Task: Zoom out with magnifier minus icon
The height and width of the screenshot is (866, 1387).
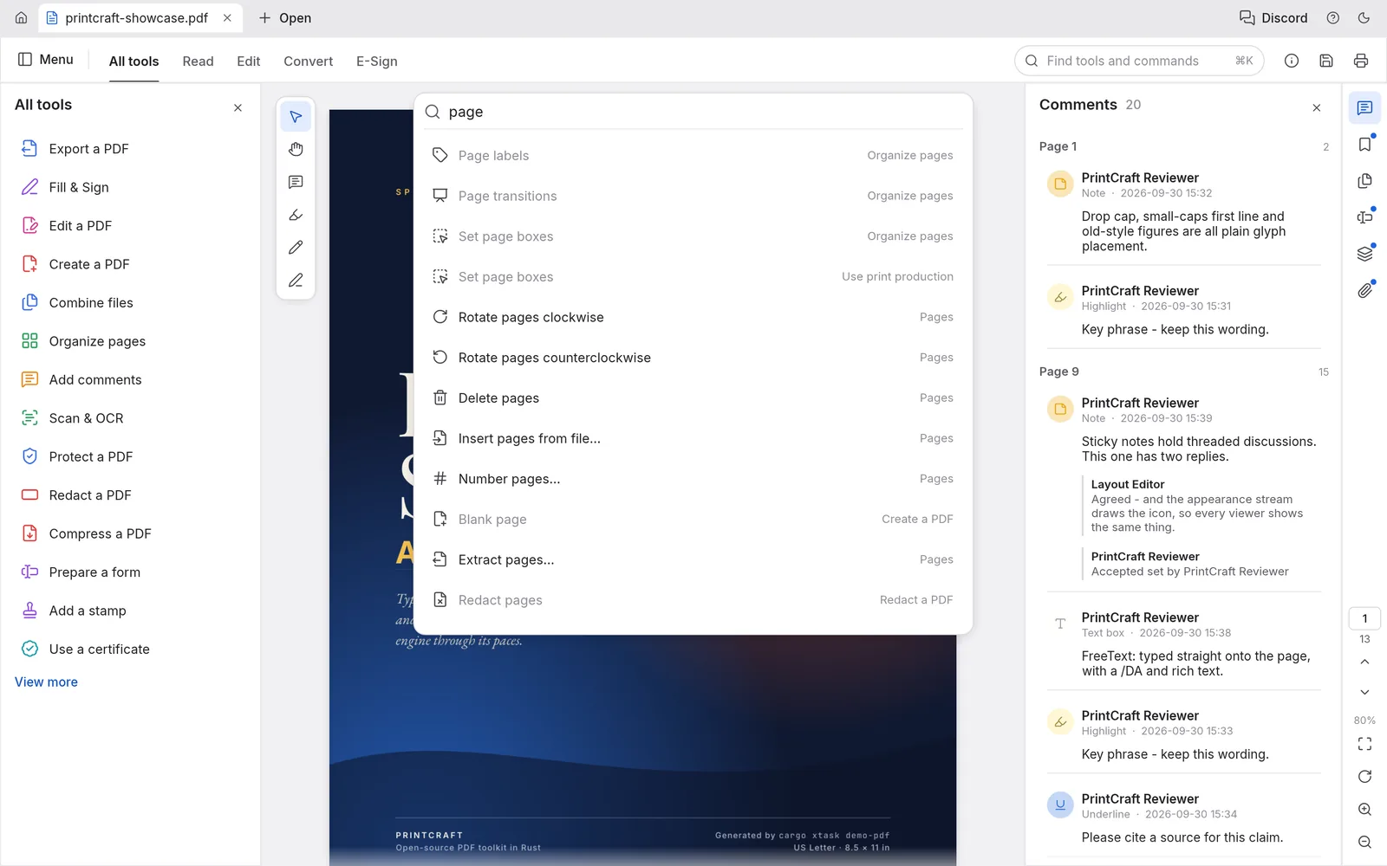Action: (1364, 843)
